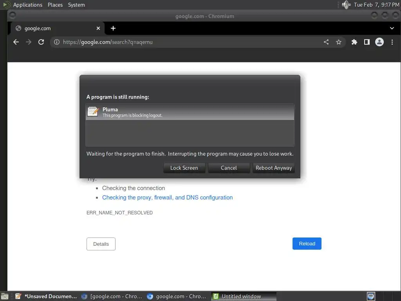The height and width of the screenshot is (301, 401).
Task: Bookmark this page with the star icon
Action: click(x=339, y=42)
